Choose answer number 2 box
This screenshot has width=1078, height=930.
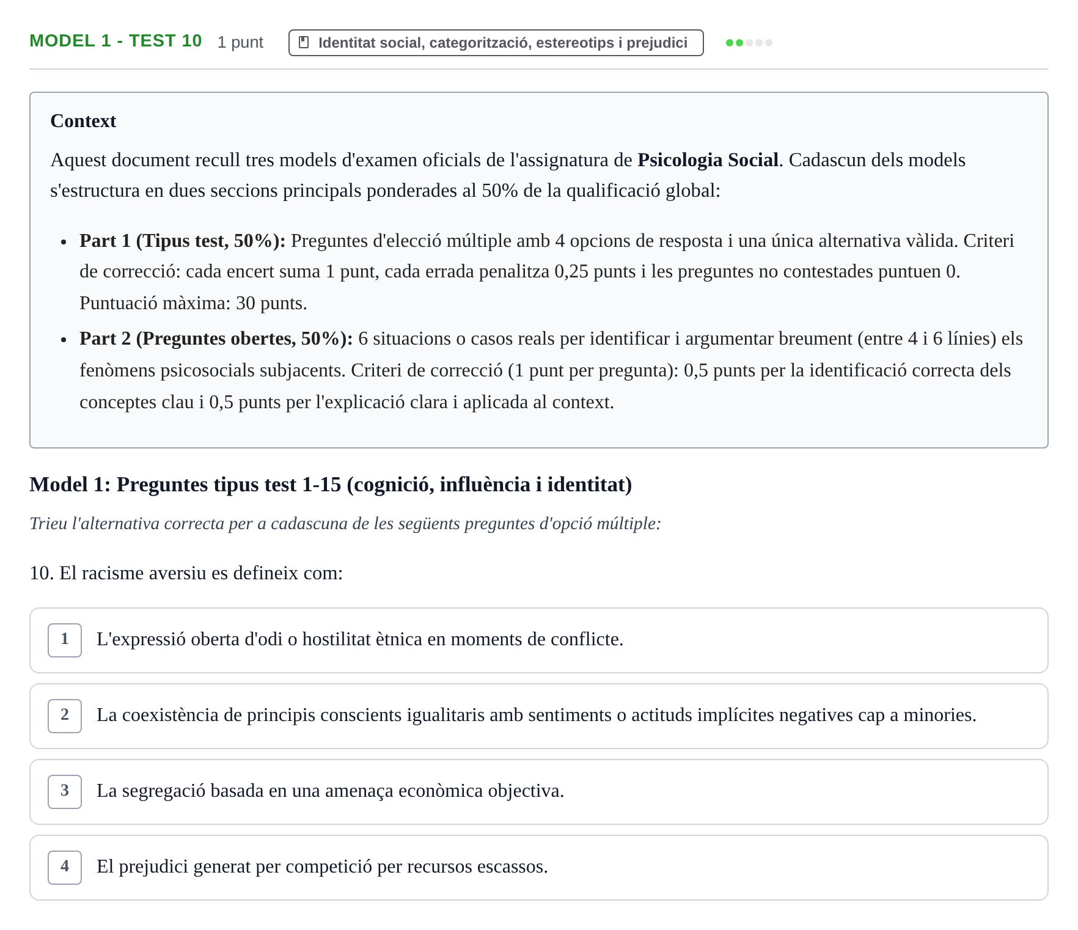tap(65, 716)
